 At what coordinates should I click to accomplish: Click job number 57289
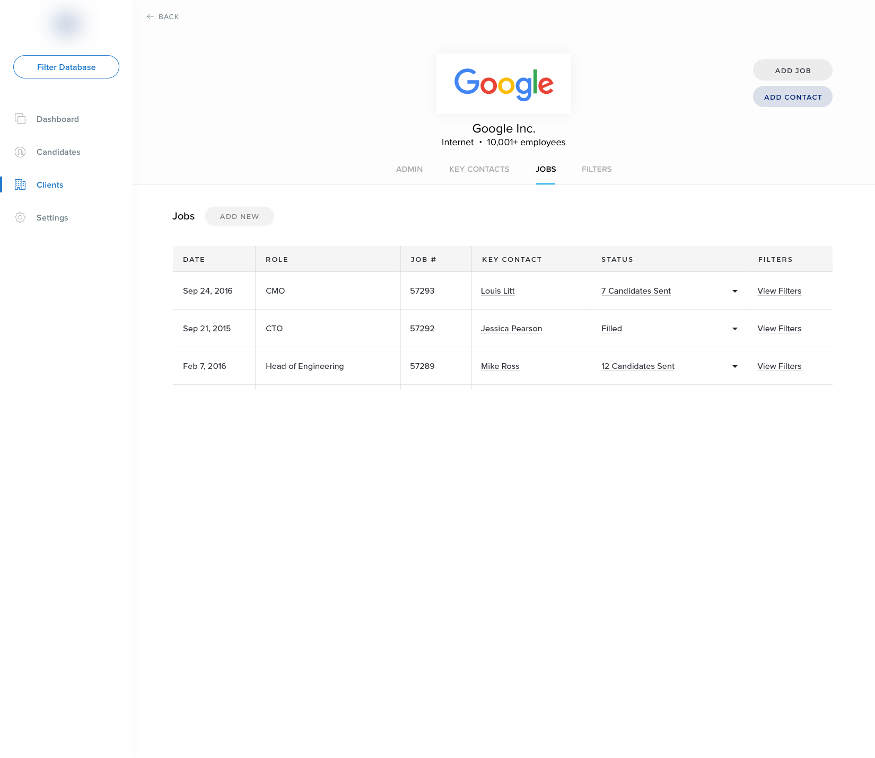[x=422, y=366]
